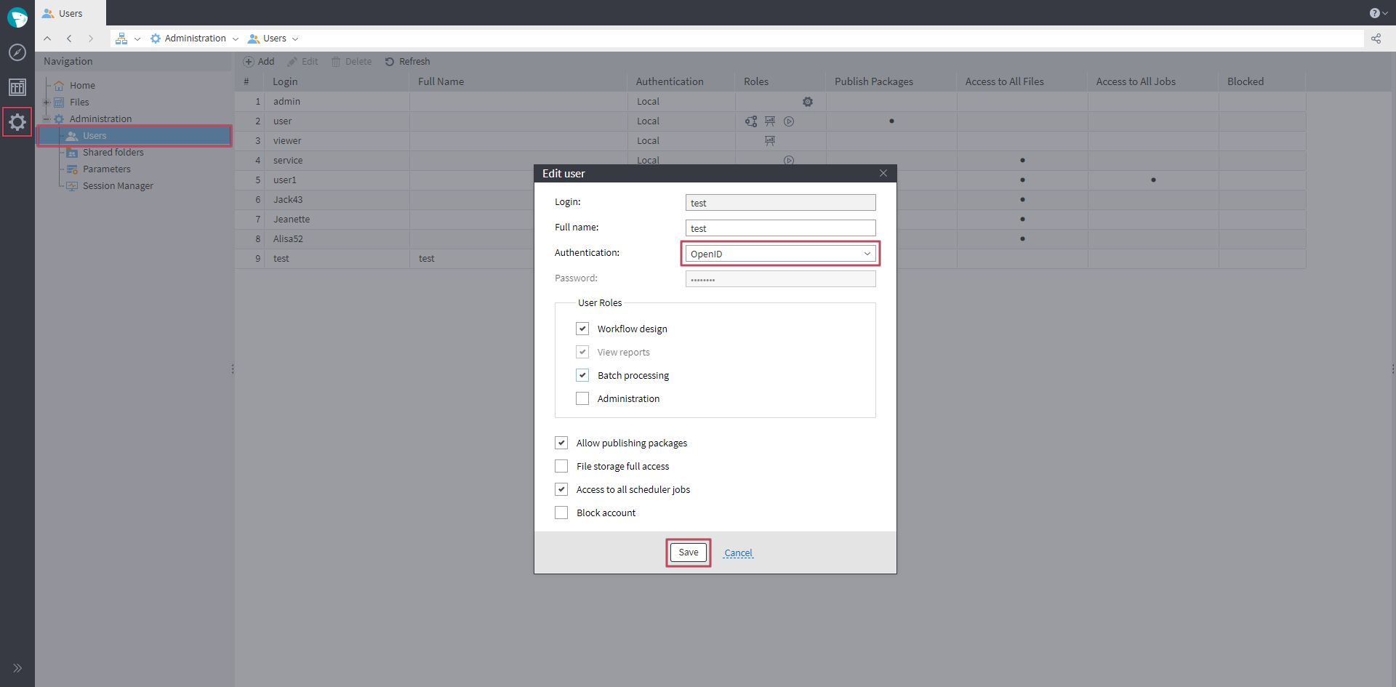Image resolution: width=1396 pixels, height=687 pixels.
Task: Toggle Batch processing role checkbox
Action: coord(582,375)
